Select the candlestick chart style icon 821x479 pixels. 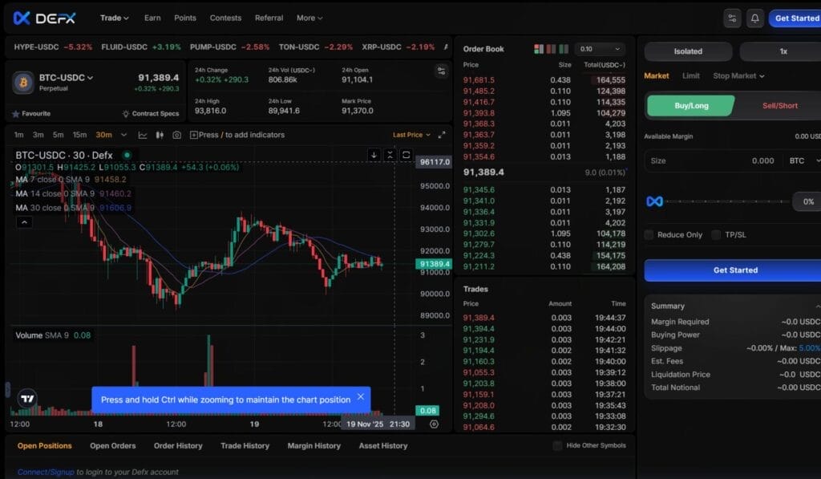[160, 136]
